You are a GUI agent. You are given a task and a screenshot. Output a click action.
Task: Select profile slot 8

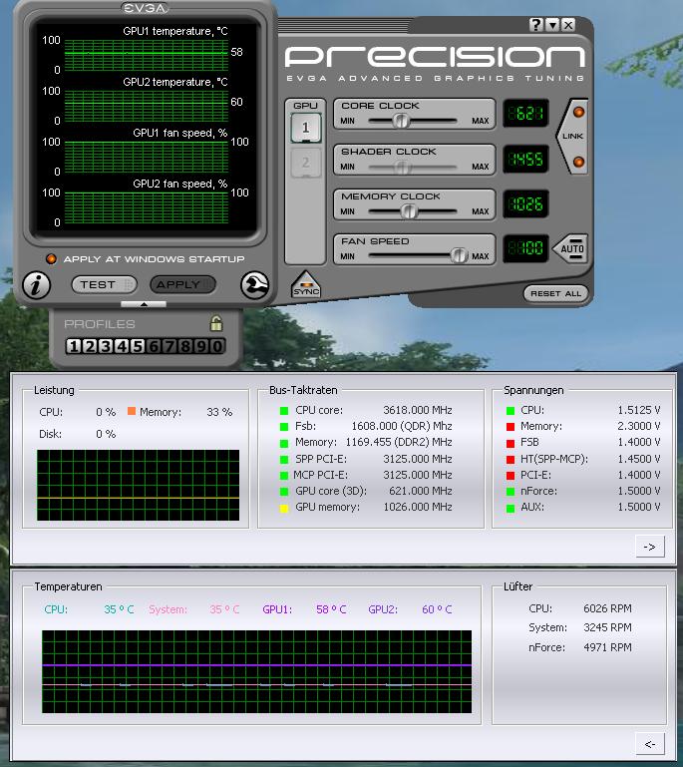pyautogui.click(x=185, y=346)
